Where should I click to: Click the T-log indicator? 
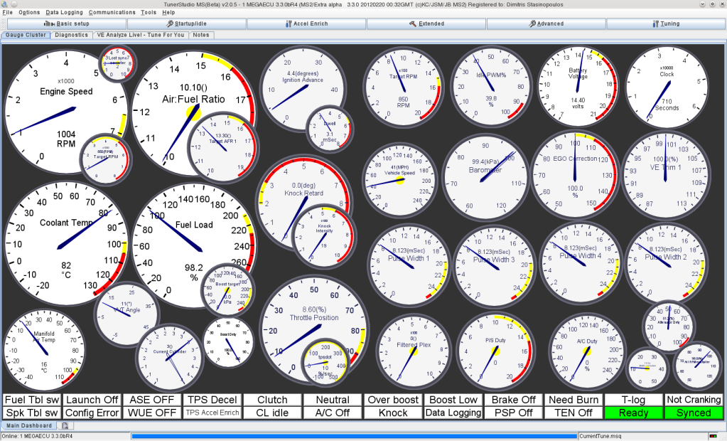[x=634, y=400]
